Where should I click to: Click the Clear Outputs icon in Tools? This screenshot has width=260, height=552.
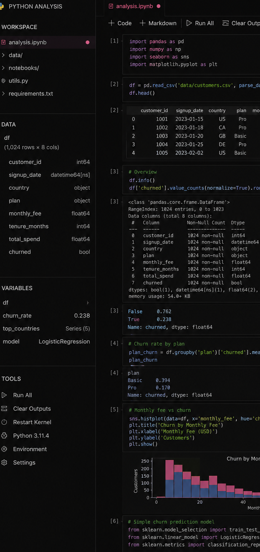pos(4,409)
